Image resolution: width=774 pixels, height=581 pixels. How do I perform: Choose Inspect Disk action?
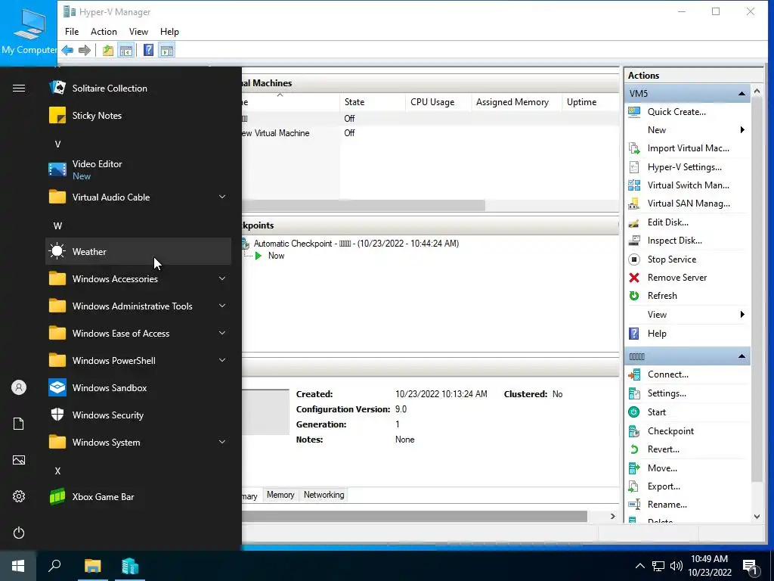pos(674,241)
